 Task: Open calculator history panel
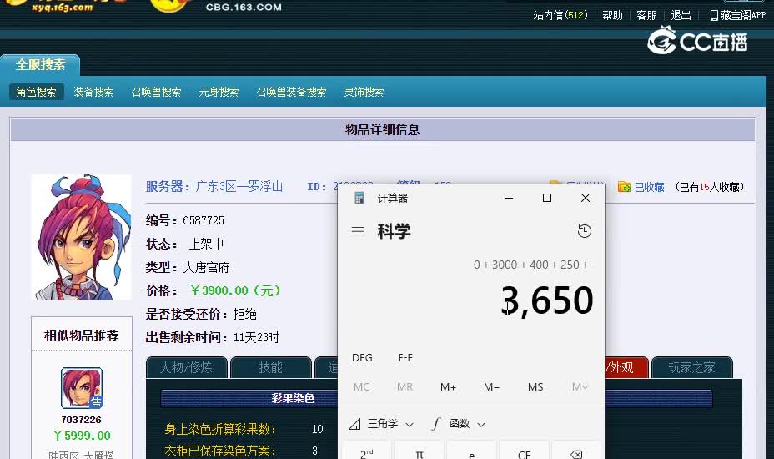[x=585, y=230]
